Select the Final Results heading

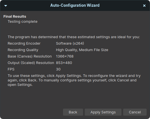pyautogui.click(x=15, y=17)
